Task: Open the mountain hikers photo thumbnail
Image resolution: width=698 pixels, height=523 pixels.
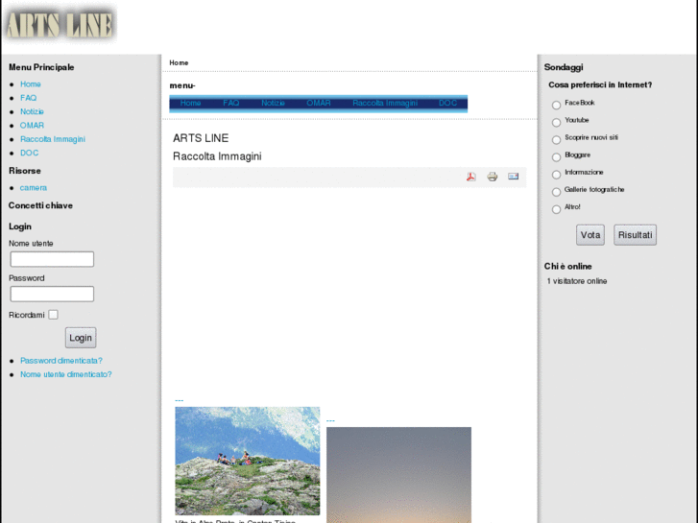Action: (248, 462)
